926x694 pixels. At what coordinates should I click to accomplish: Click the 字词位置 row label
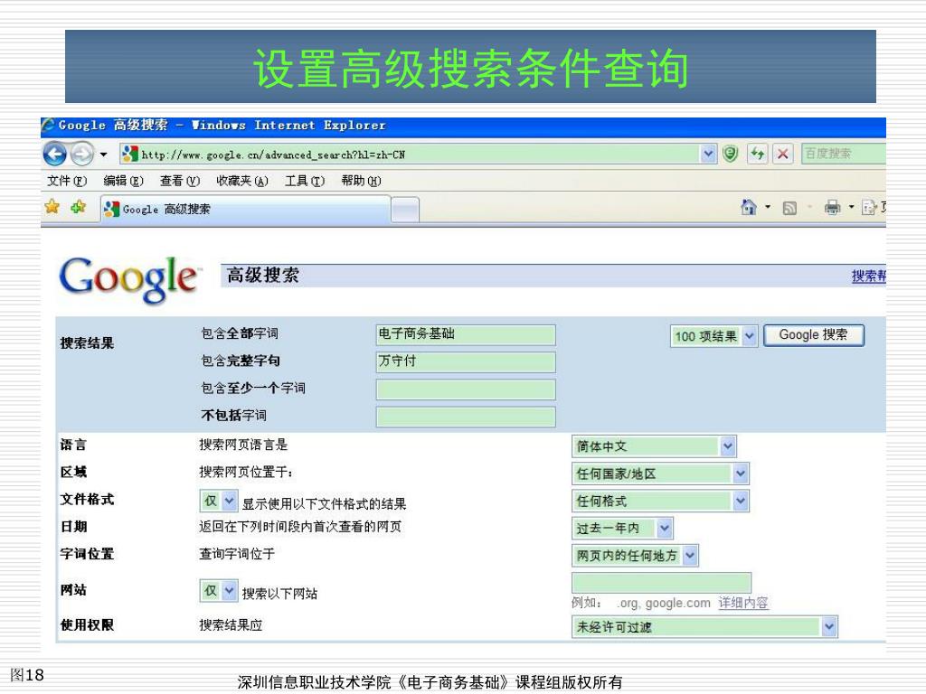coord(87,554)
